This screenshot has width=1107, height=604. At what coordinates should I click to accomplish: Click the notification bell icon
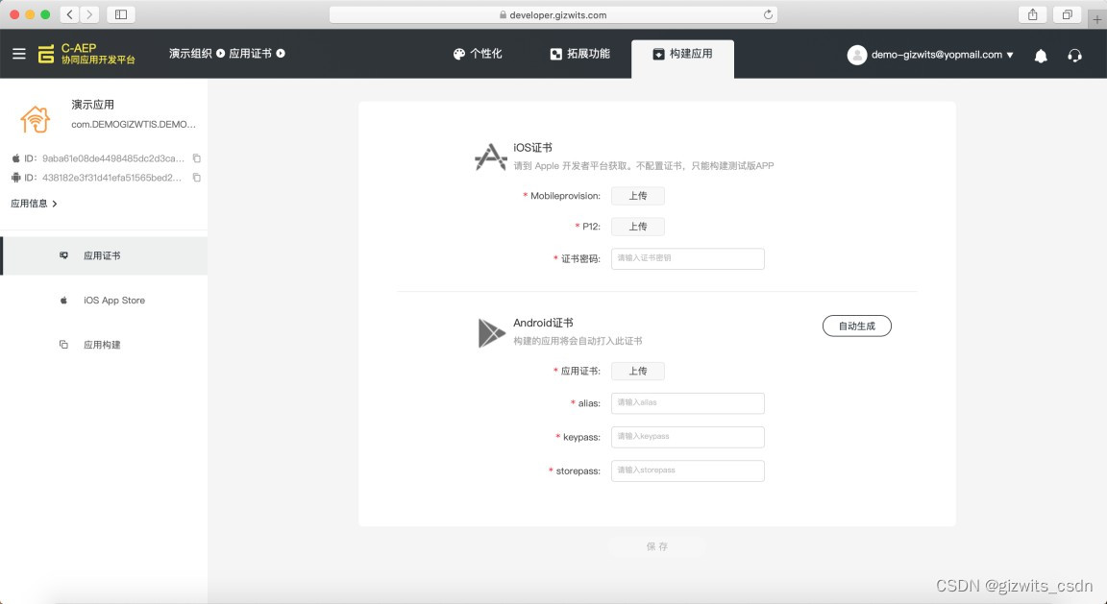1041,56
